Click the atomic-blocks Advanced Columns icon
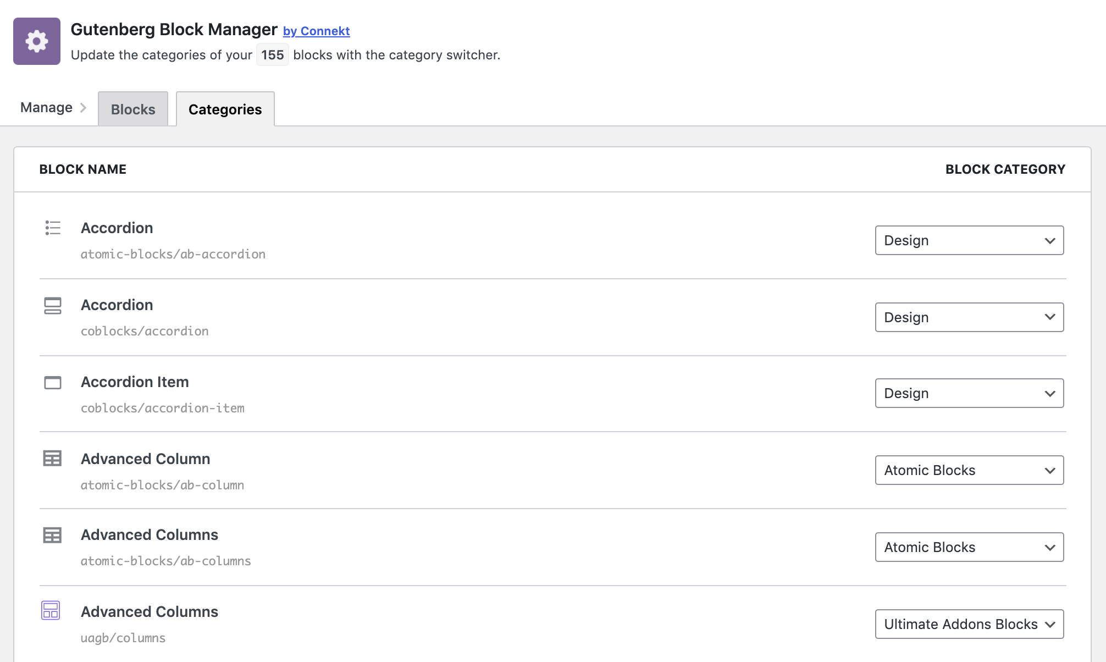The width and height of the screenshot is (1106, 662). tap(53, 535)
